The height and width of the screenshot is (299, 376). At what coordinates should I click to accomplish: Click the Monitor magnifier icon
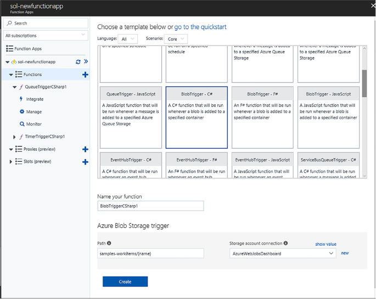(x=22, y=124)
